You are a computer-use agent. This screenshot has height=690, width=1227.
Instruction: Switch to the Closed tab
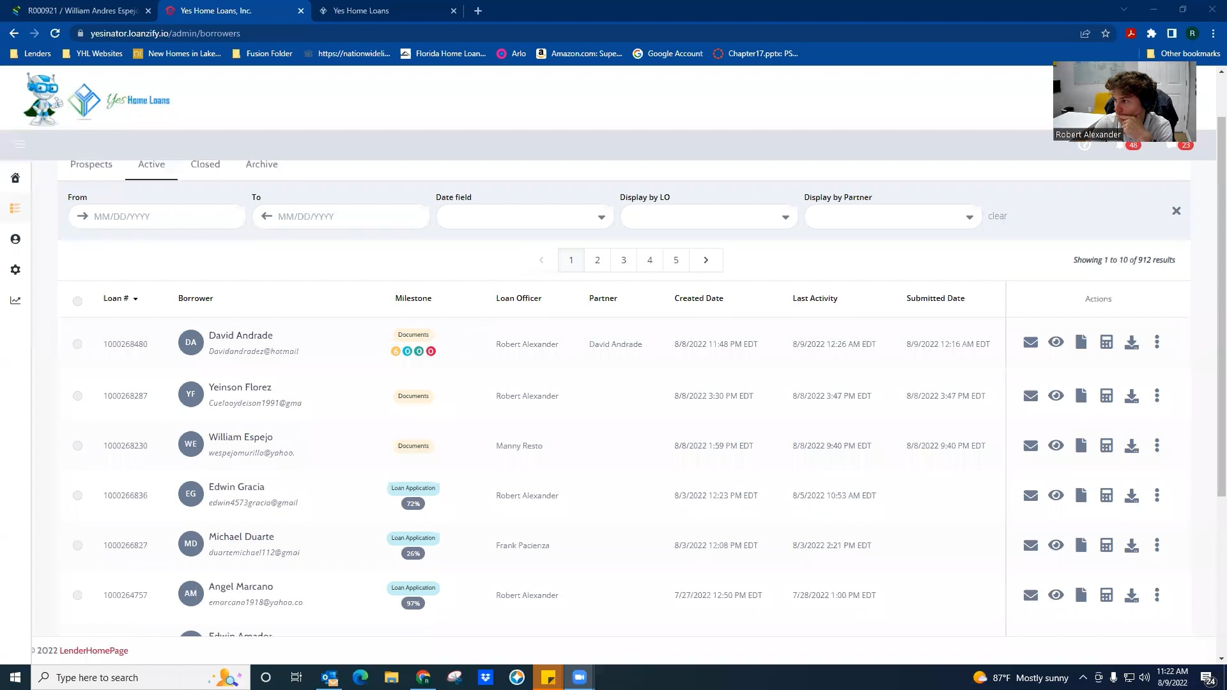pyautogui.click(x=205, y=164)
